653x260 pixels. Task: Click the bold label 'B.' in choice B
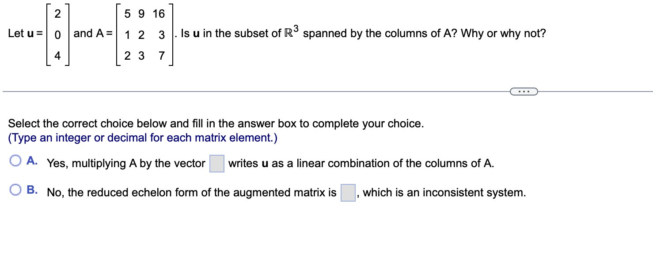point(32,190)
